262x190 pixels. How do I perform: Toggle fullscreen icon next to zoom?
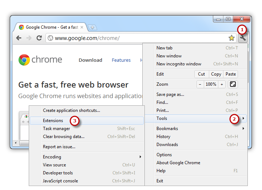point(233,84)
